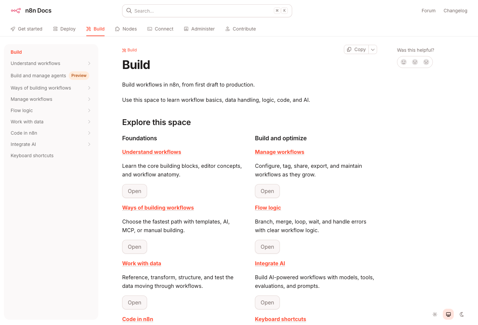Screen dimensions: 478x325
Task: Select the Build tab
Action: pyautogui.click(x=96, y=29)
